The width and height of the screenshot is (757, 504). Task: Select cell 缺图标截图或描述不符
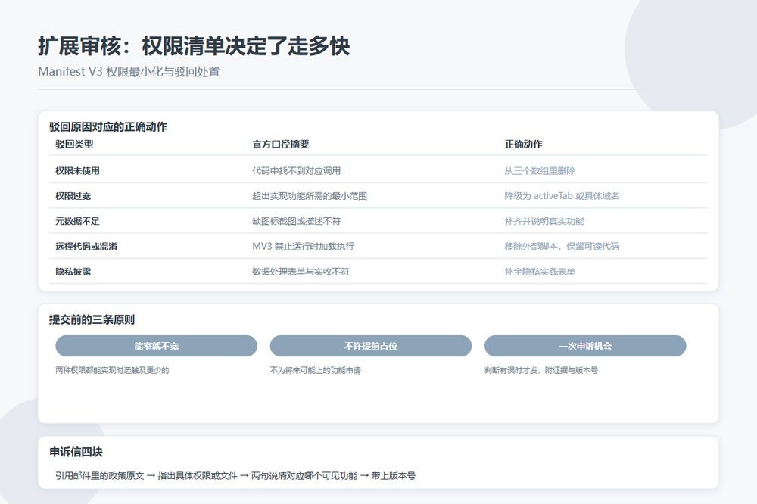(x=296, y=221)
